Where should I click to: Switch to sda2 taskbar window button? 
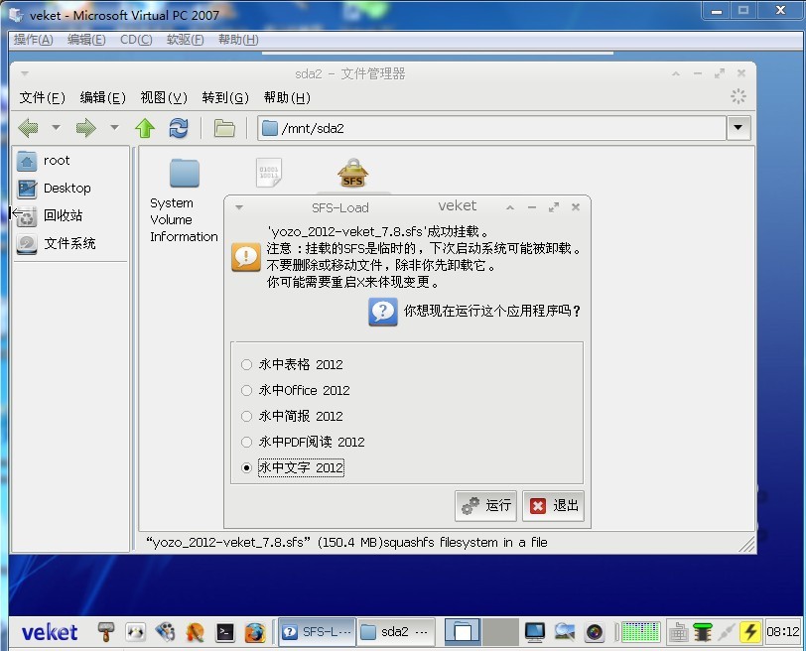(396, 632)
